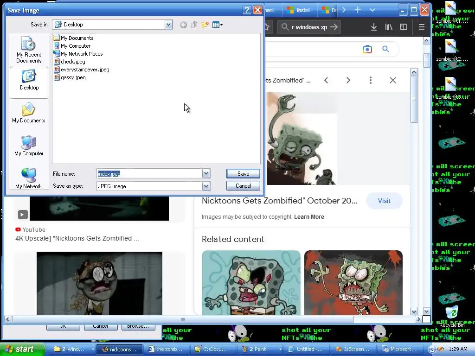Click search bar go arrow

click(334, 27)
